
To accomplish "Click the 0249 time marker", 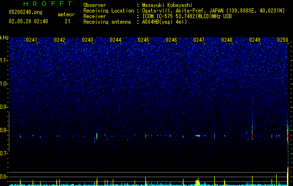I will (255, 40).
